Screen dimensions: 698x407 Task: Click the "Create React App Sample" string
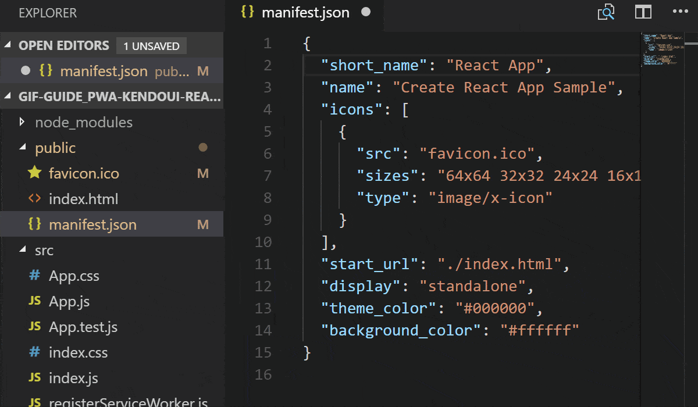click(504, 87)
